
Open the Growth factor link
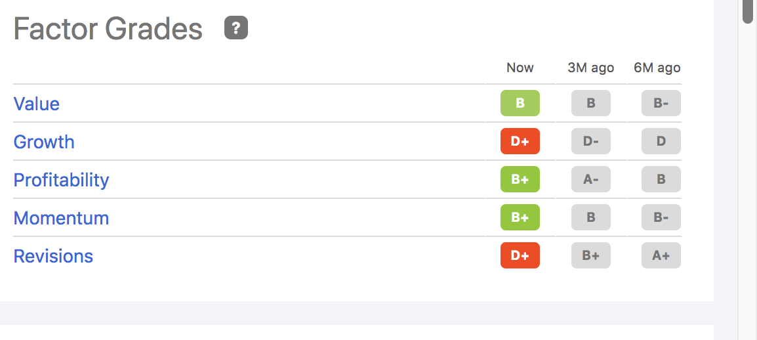(44, 142)
